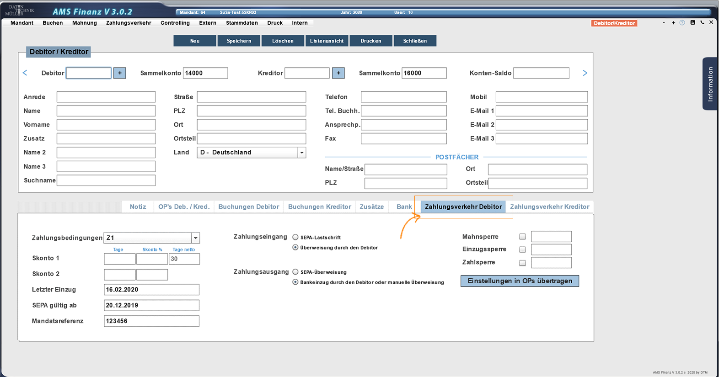Open the calculator icon in top bar
This screenshot has height=377, width=719.
tap(692, 22)
